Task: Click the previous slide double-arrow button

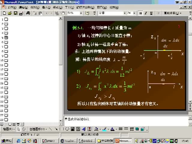Action: pos(190,105)
